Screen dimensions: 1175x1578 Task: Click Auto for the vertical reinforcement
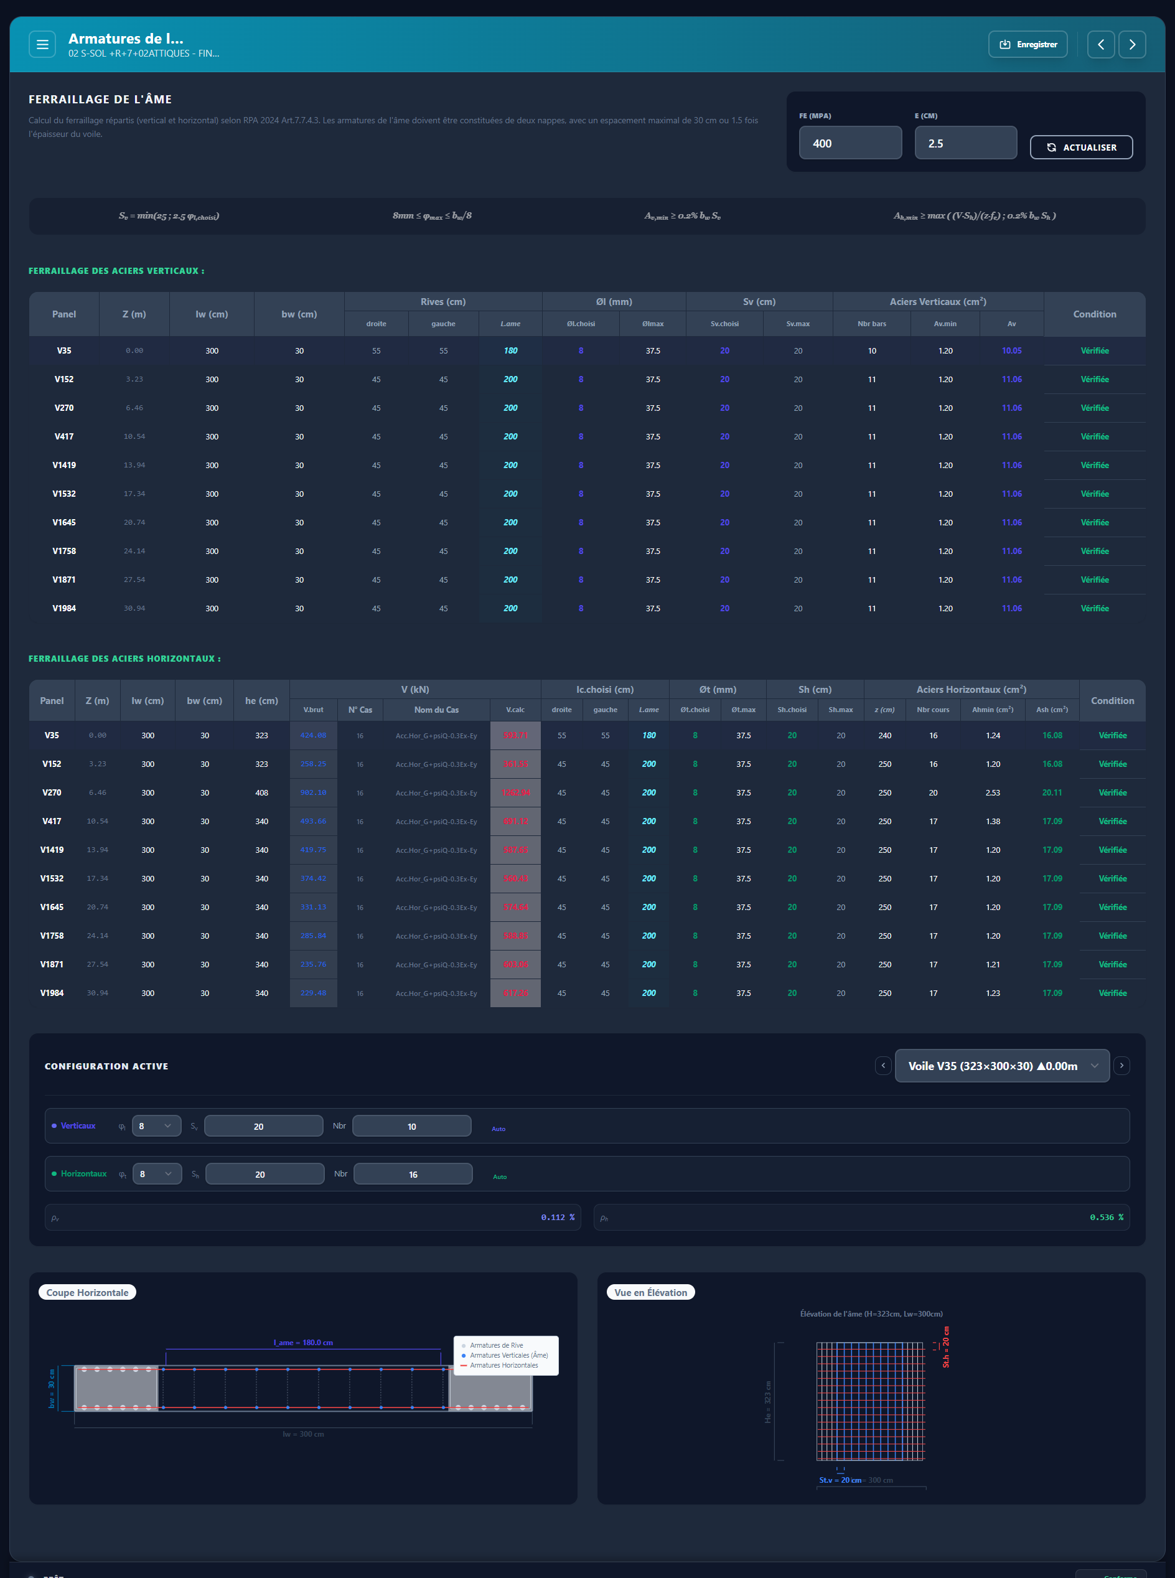(499, 1129)
